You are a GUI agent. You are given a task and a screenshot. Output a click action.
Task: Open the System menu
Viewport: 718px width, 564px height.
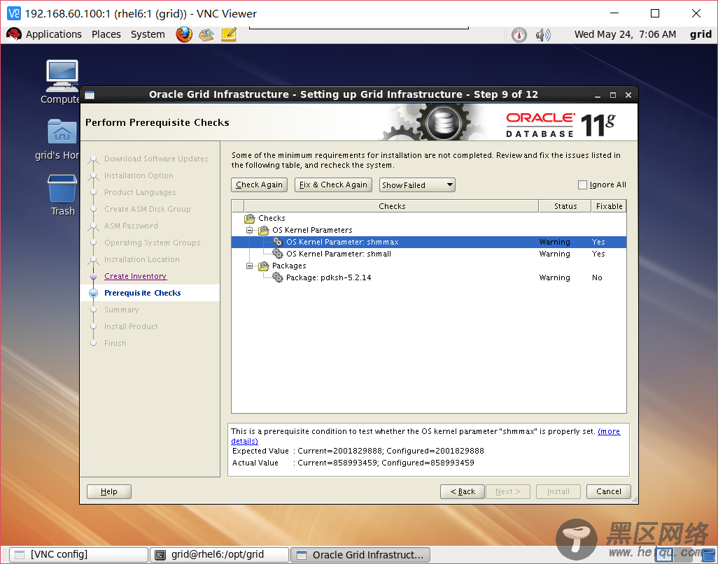tap(148, 34)
